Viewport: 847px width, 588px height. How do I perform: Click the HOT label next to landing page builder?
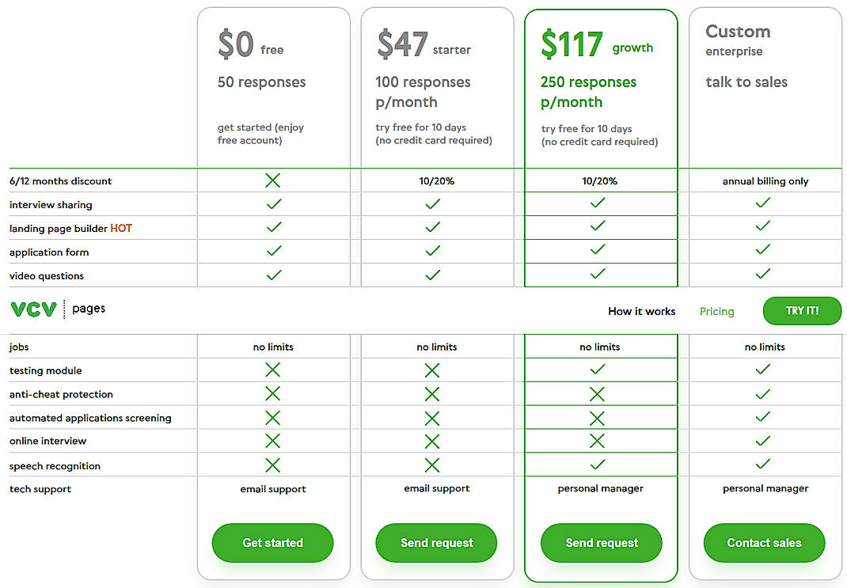[120, 227]
